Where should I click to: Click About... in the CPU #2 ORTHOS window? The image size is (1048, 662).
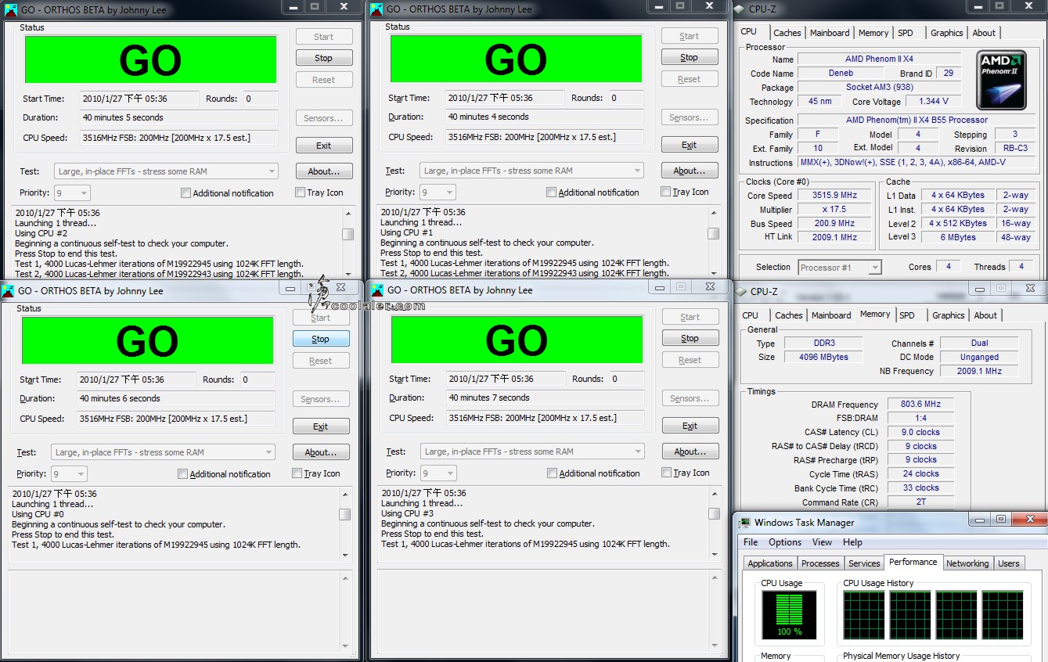[324, 171]
